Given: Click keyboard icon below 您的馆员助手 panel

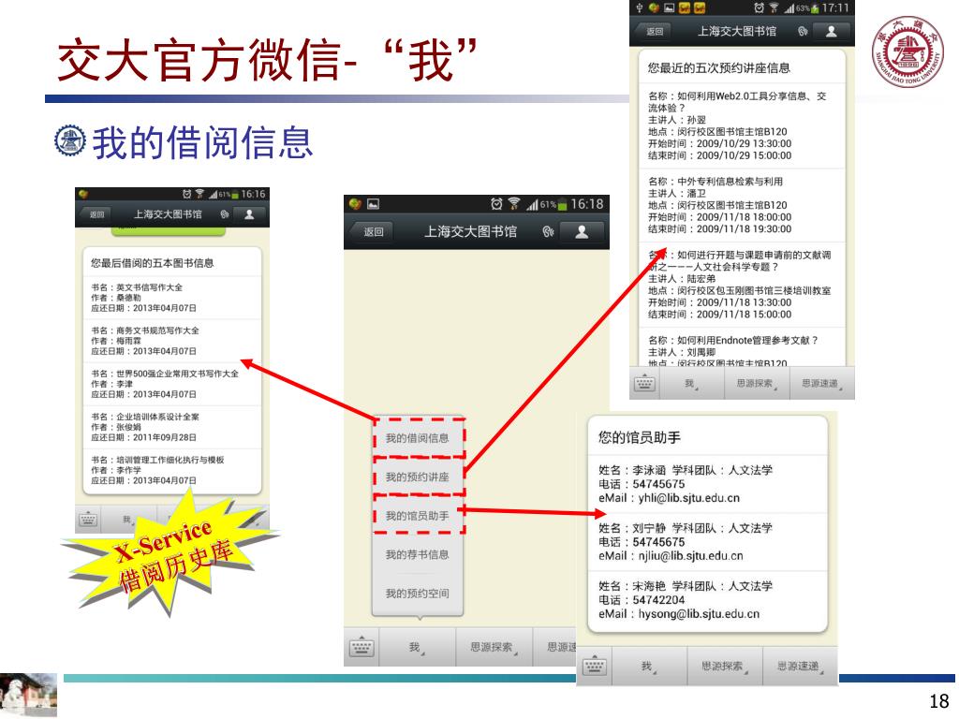Looking at the screenshot, I should point(595,666).
